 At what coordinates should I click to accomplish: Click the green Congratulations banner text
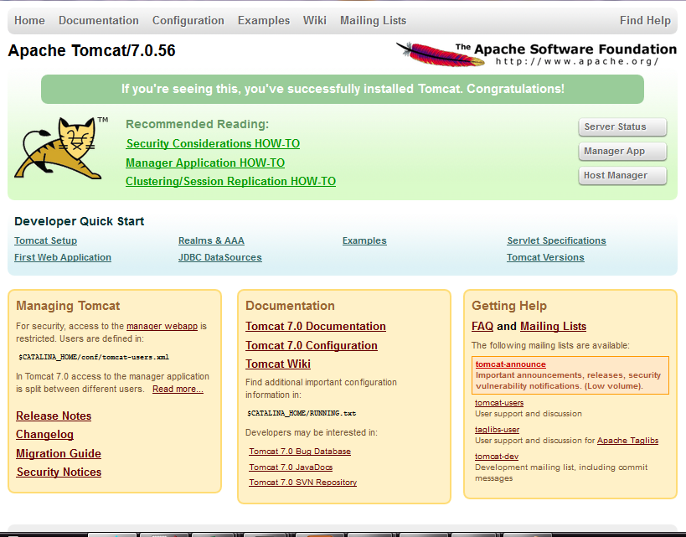pyautogui.click(x=343, y=89)
